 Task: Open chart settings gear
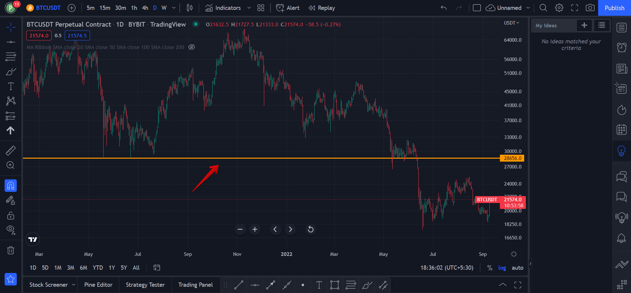point(559,8)
